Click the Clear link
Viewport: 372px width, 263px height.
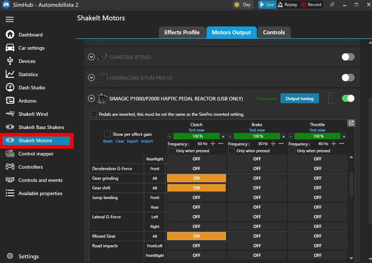[119, 141]
